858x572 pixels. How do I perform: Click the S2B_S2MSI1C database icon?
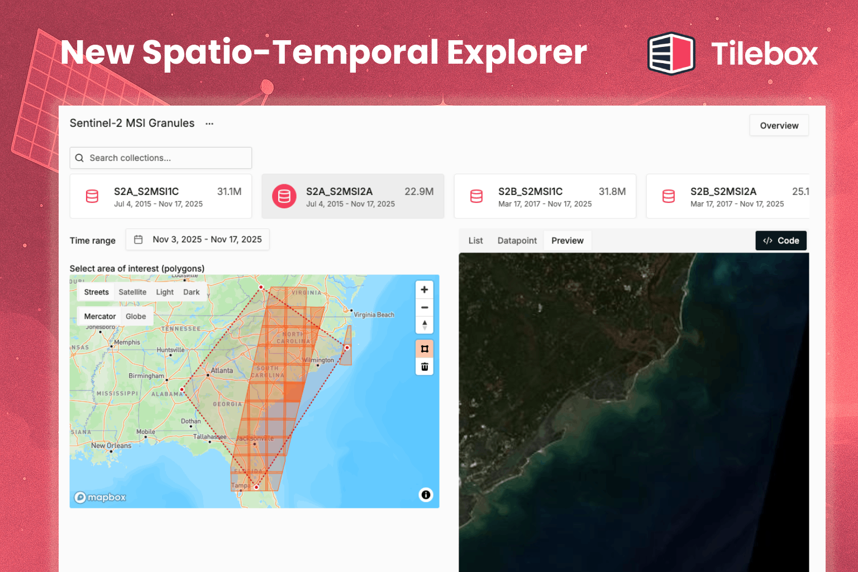click(x=476, y=196)
